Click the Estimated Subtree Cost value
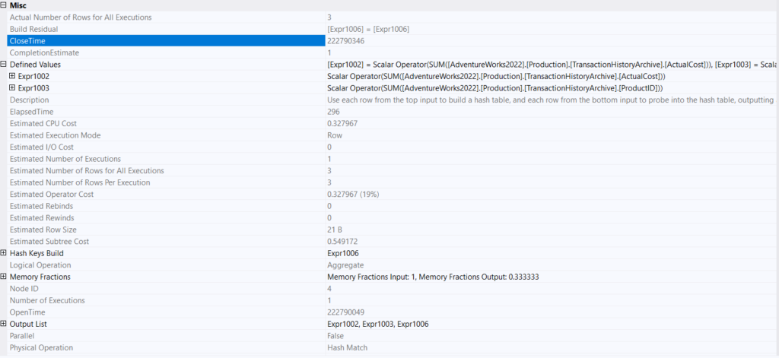Image resolution: width=779 pixels, height=358 pixels. 342,241
